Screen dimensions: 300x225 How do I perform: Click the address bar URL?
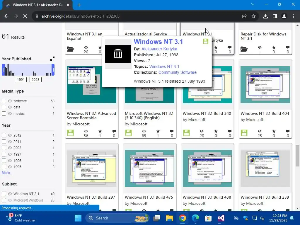point(80,16)
